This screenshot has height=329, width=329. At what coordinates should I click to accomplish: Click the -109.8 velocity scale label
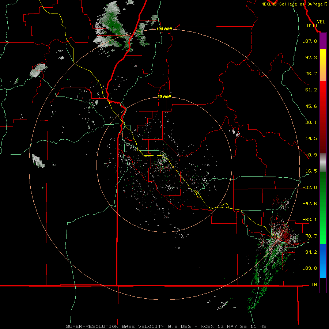[x=308, y=268]
